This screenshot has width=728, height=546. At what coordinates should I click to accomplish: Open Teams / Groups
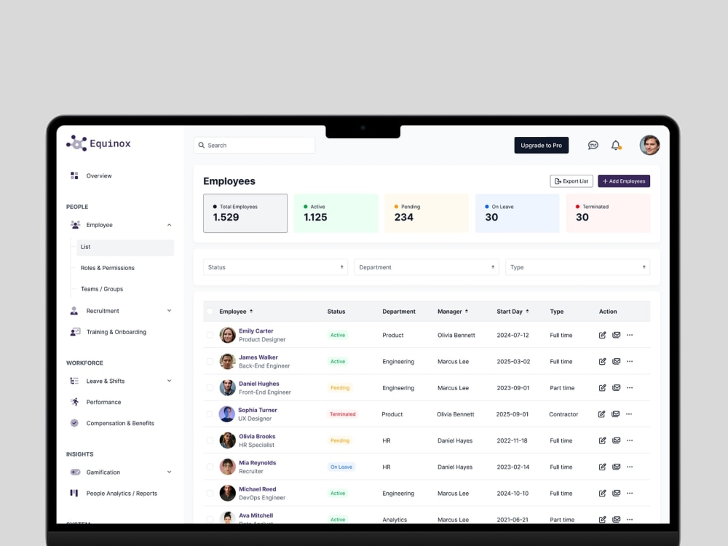(102, 289)
